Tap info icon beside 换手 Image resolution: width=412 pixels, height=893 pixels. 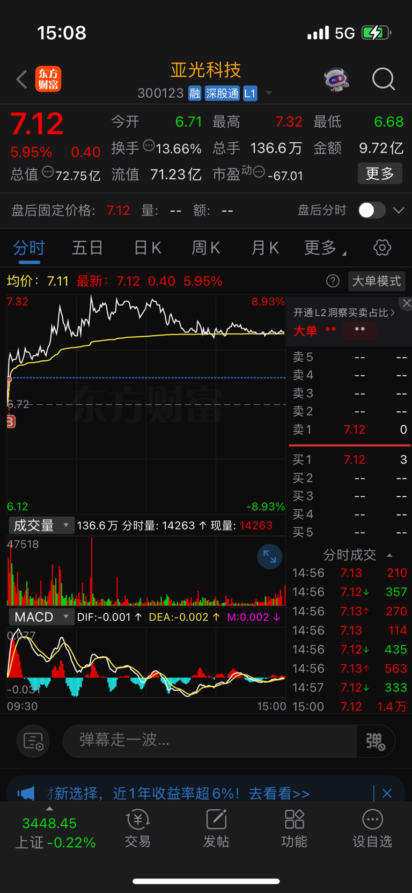pos(149,145)
